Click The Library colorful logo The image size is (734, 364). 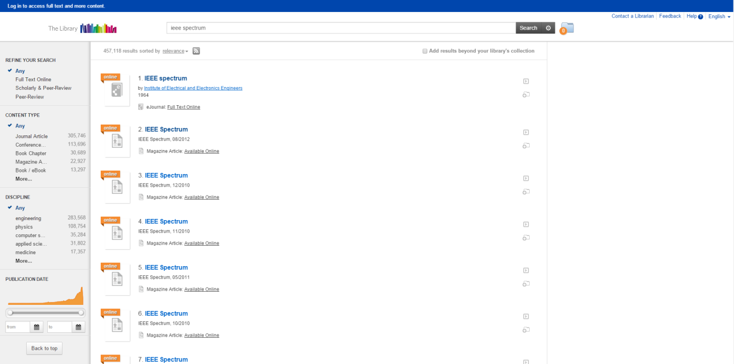[x=98, y=28]
